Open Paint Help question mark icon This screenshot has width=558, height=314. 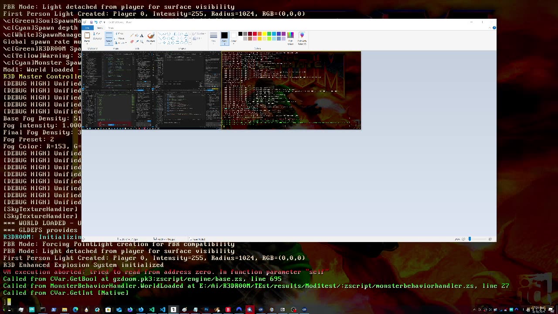494,27
